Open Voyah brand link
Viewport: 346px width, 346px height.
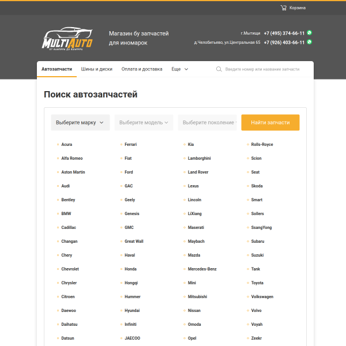point(257,325)
